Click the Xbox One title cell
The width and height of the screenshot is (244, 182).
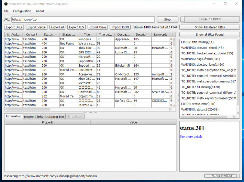(87, 48)
